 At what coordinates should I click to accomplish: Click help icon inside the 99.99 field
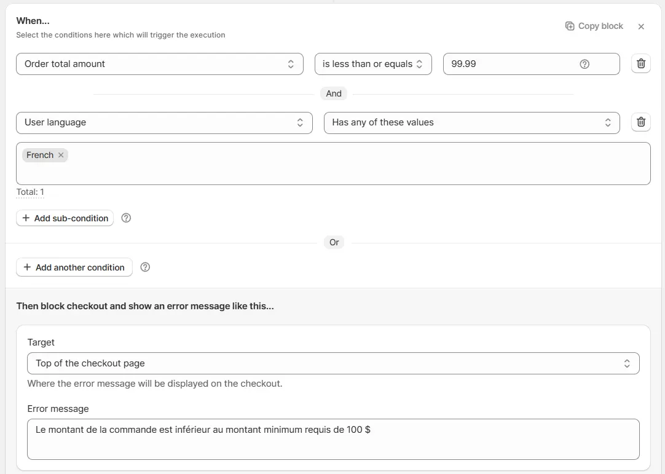584,64
